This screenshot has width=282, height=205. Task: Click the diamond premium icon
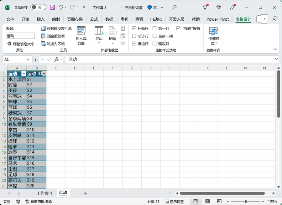(x=219, y=7)
